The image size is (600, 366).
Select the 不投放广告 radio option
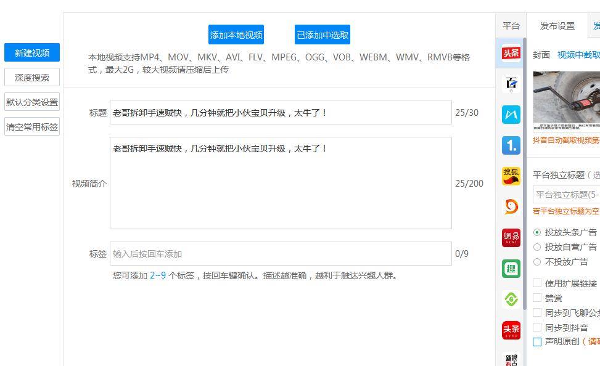(x=537, y=262)
